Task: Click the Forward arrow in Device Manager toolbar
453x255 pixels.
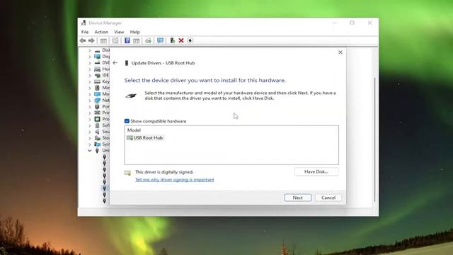Action: click(x=91, y=40)
